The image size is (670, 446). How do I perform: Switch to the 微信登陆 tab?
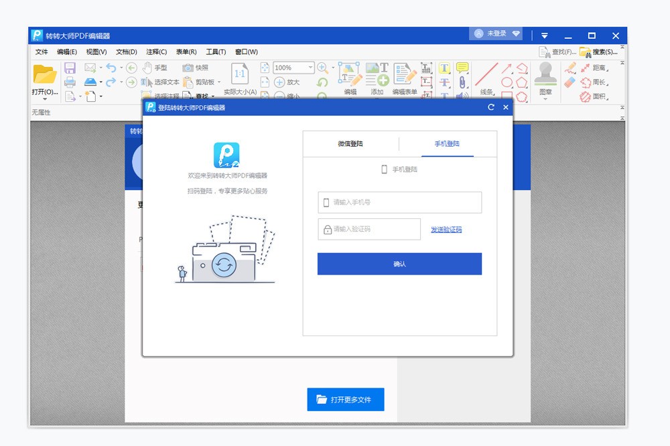tap(351, 144)
